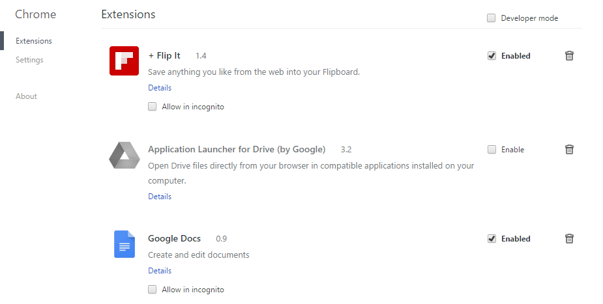This screenshot has height=304, width=603.
Task: Click the Chrome heading in the sidebar
Action: point(36,14)
